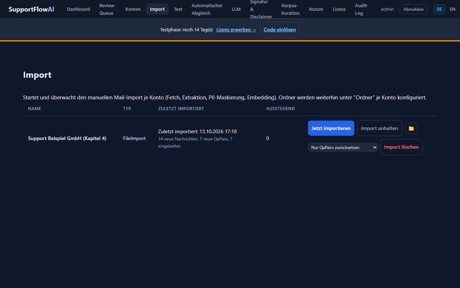Start import with 'Jetzt importieren'

point(331,128)
